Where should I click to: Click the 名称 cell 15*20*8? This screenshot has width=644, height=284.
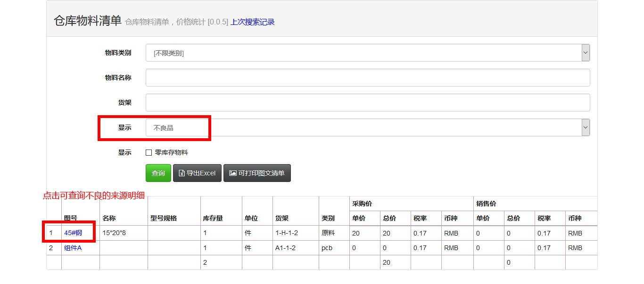tap(115, 233)
